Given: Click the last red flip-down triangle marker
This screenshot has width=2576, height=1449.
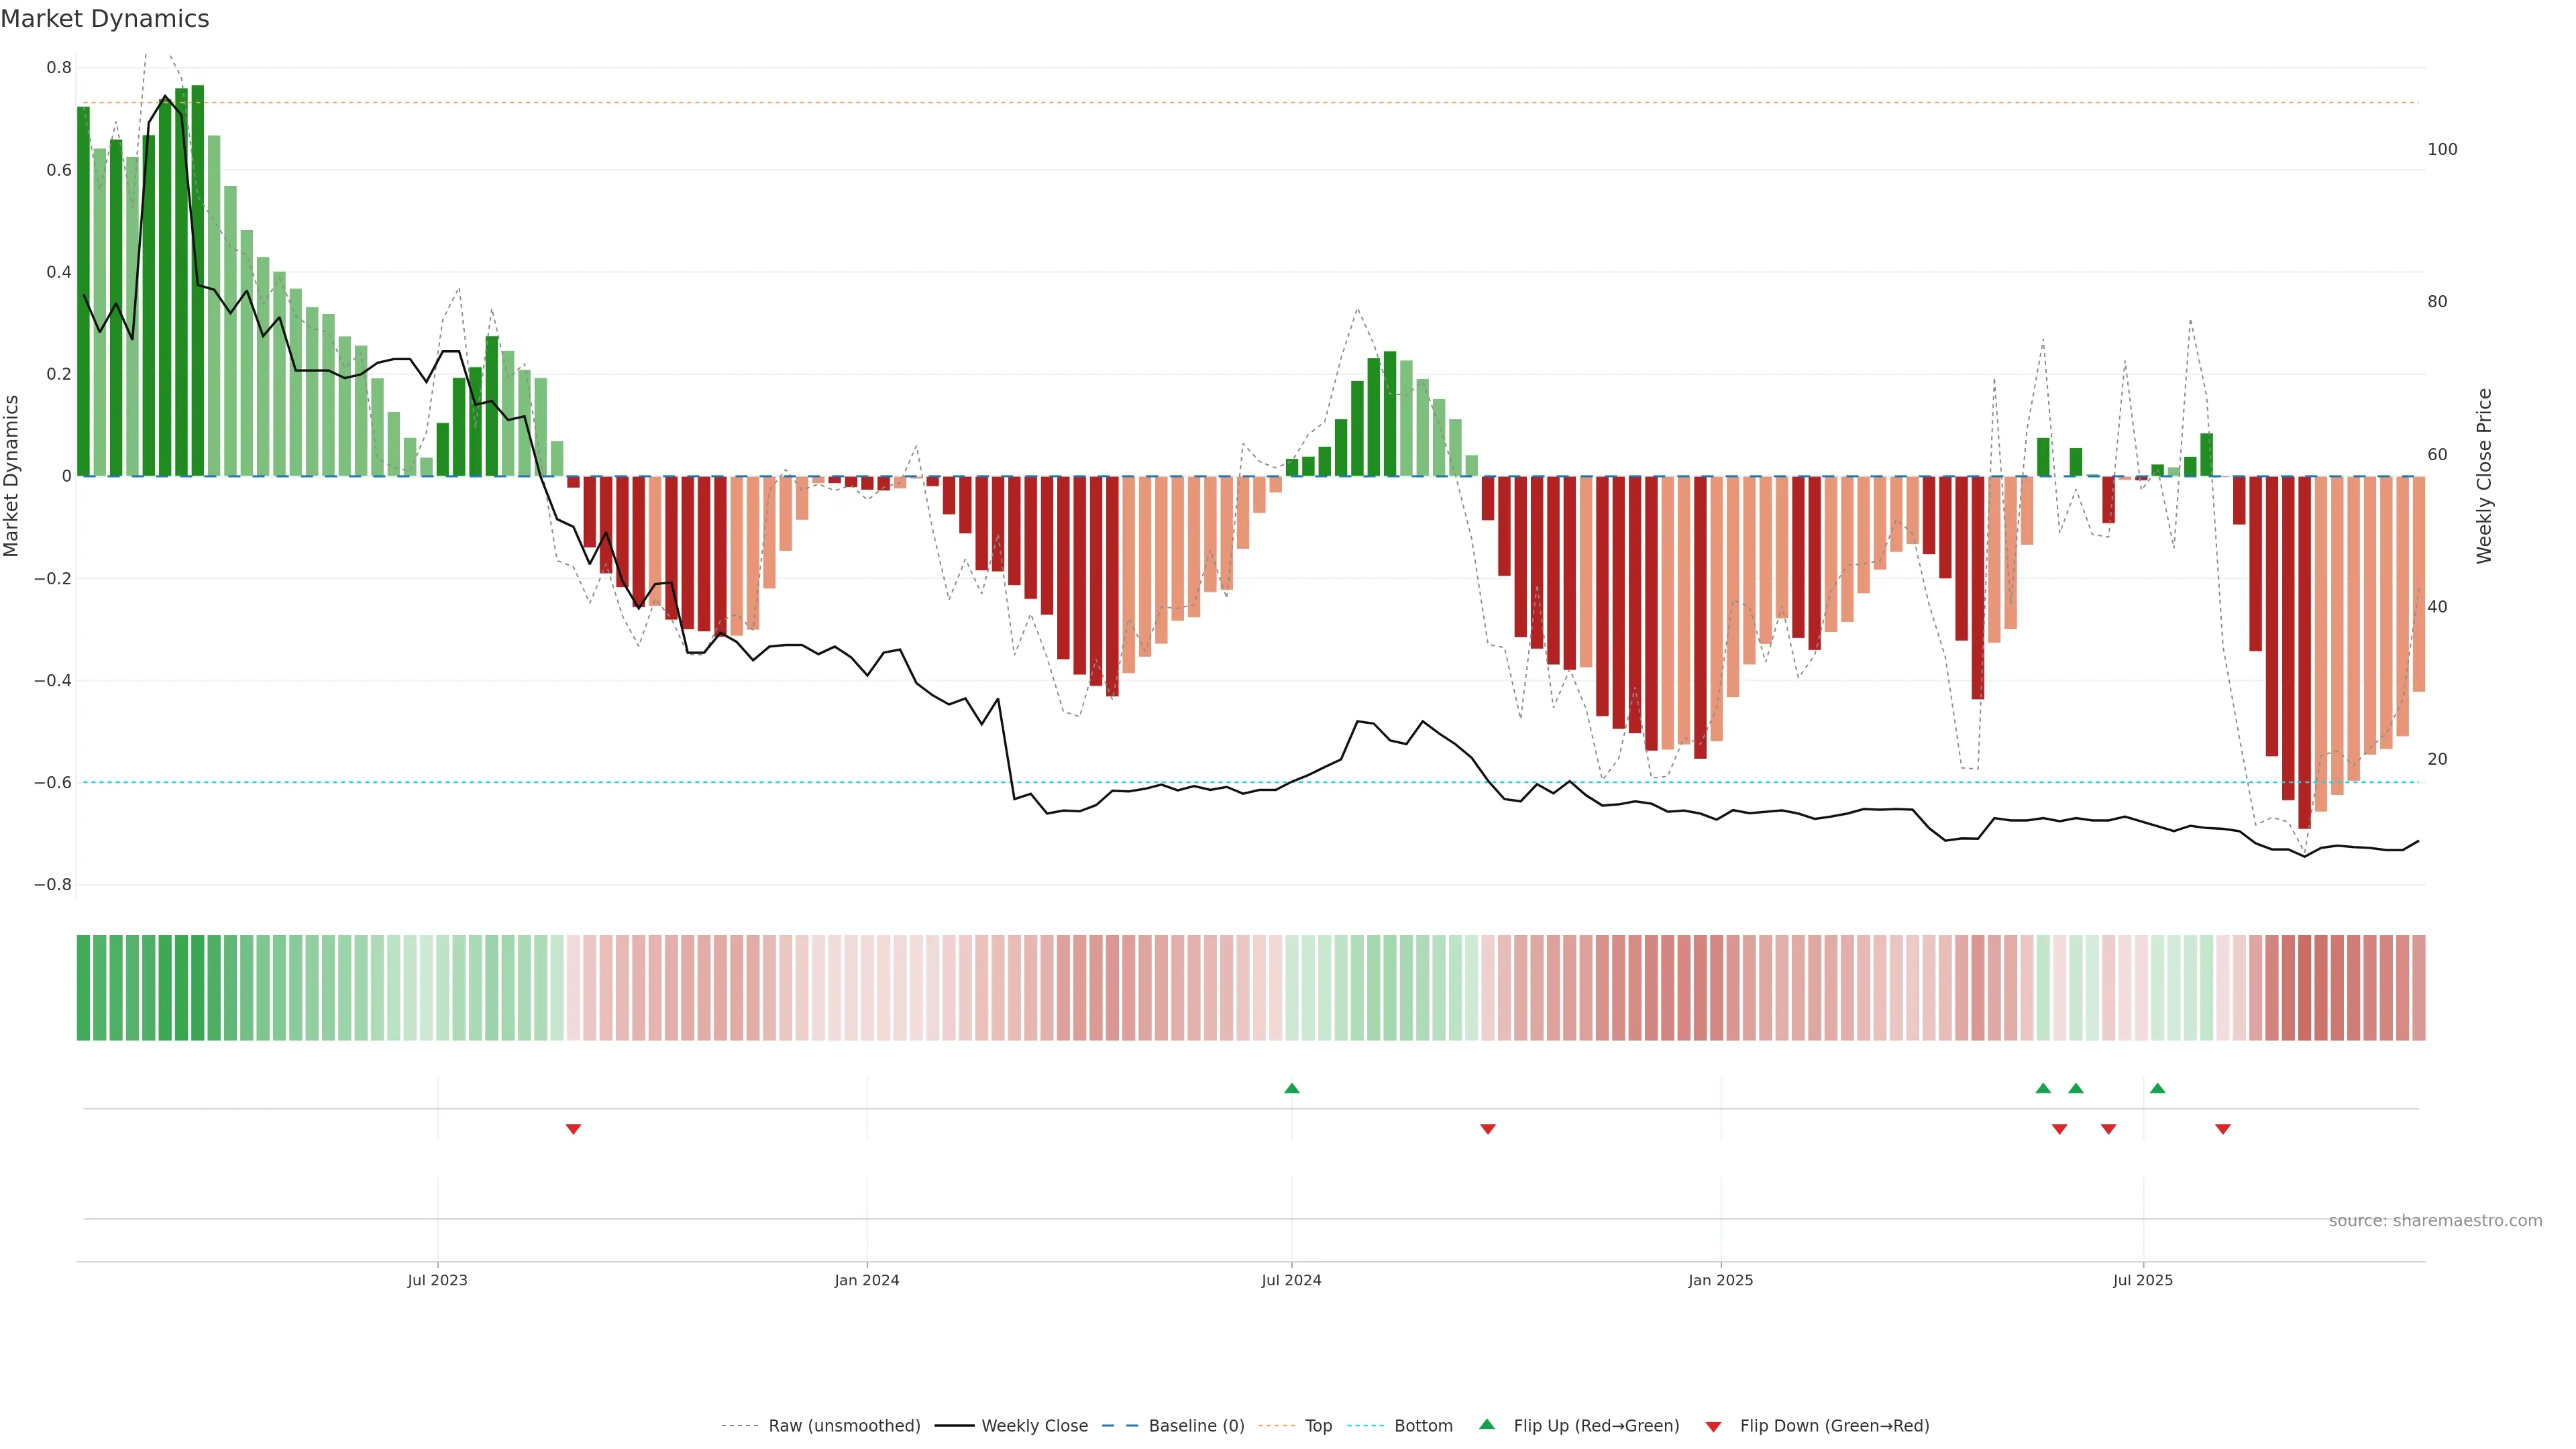Looking at the screenshot, I should pos(2222,1129).
